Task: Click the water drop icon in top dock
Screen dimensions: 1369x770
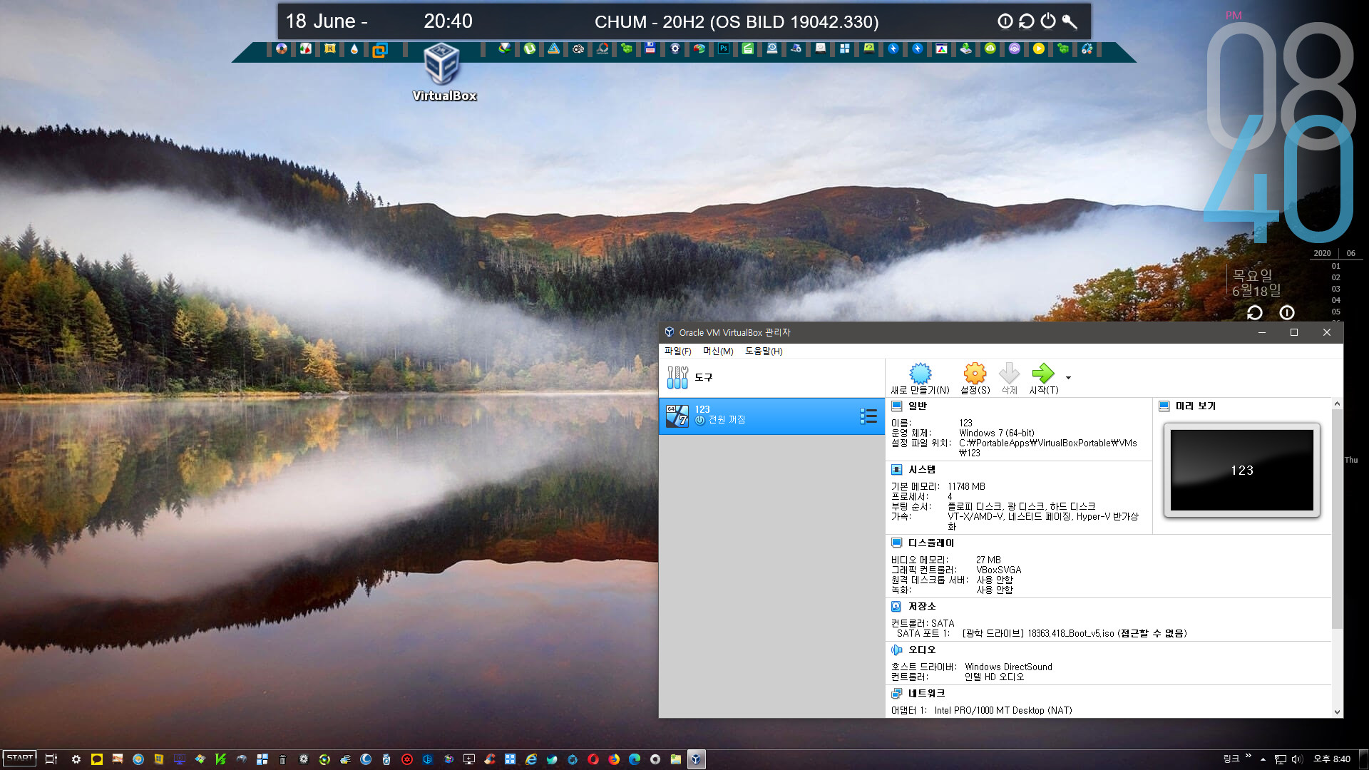Action: tap(354, 49)
